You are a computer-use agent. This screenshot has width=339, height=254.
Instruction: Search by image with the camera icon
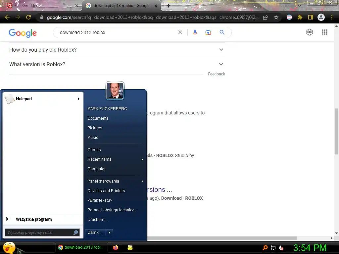(x=208, y=32)
